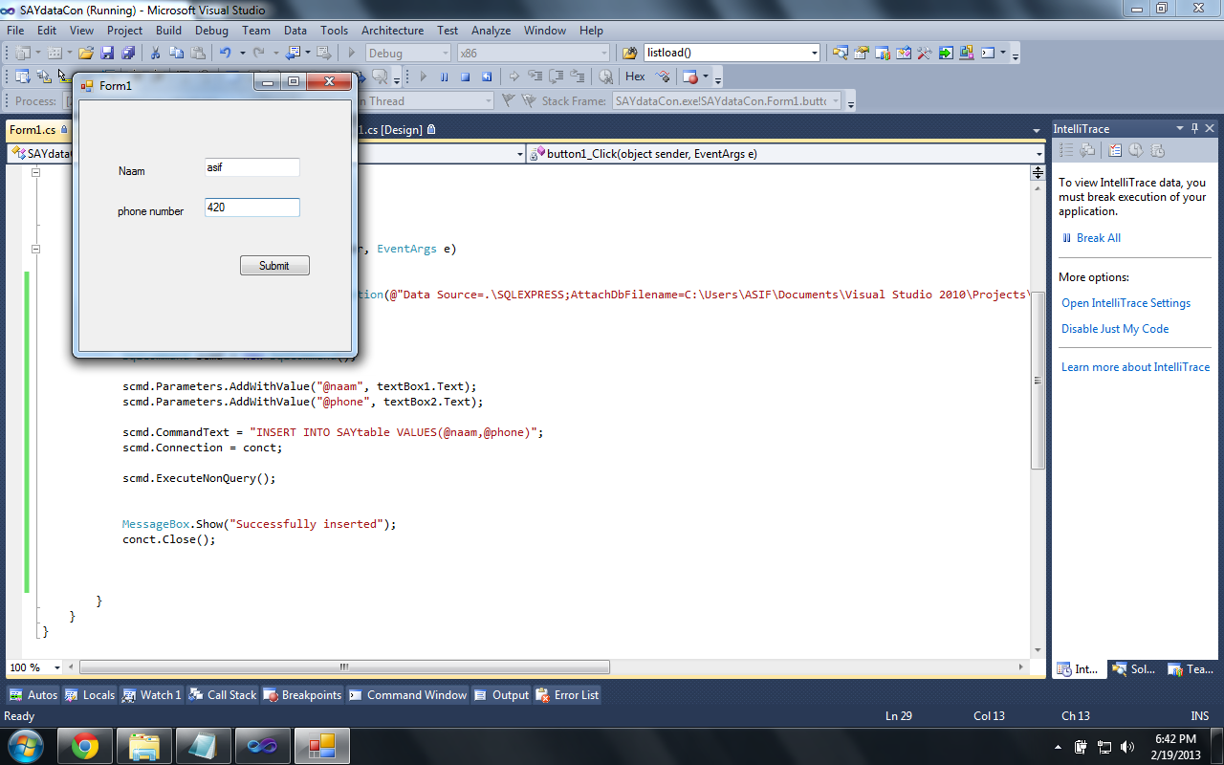Click the Step Into icon

coord(535,76)
